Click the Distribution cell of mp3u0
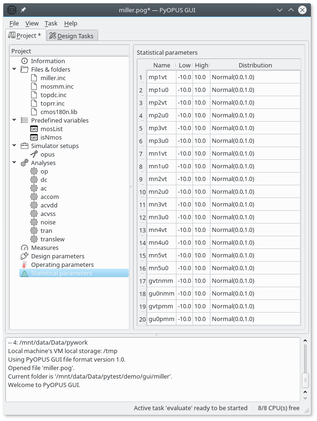This screenshot has width=317, height=421. (255, 141)
